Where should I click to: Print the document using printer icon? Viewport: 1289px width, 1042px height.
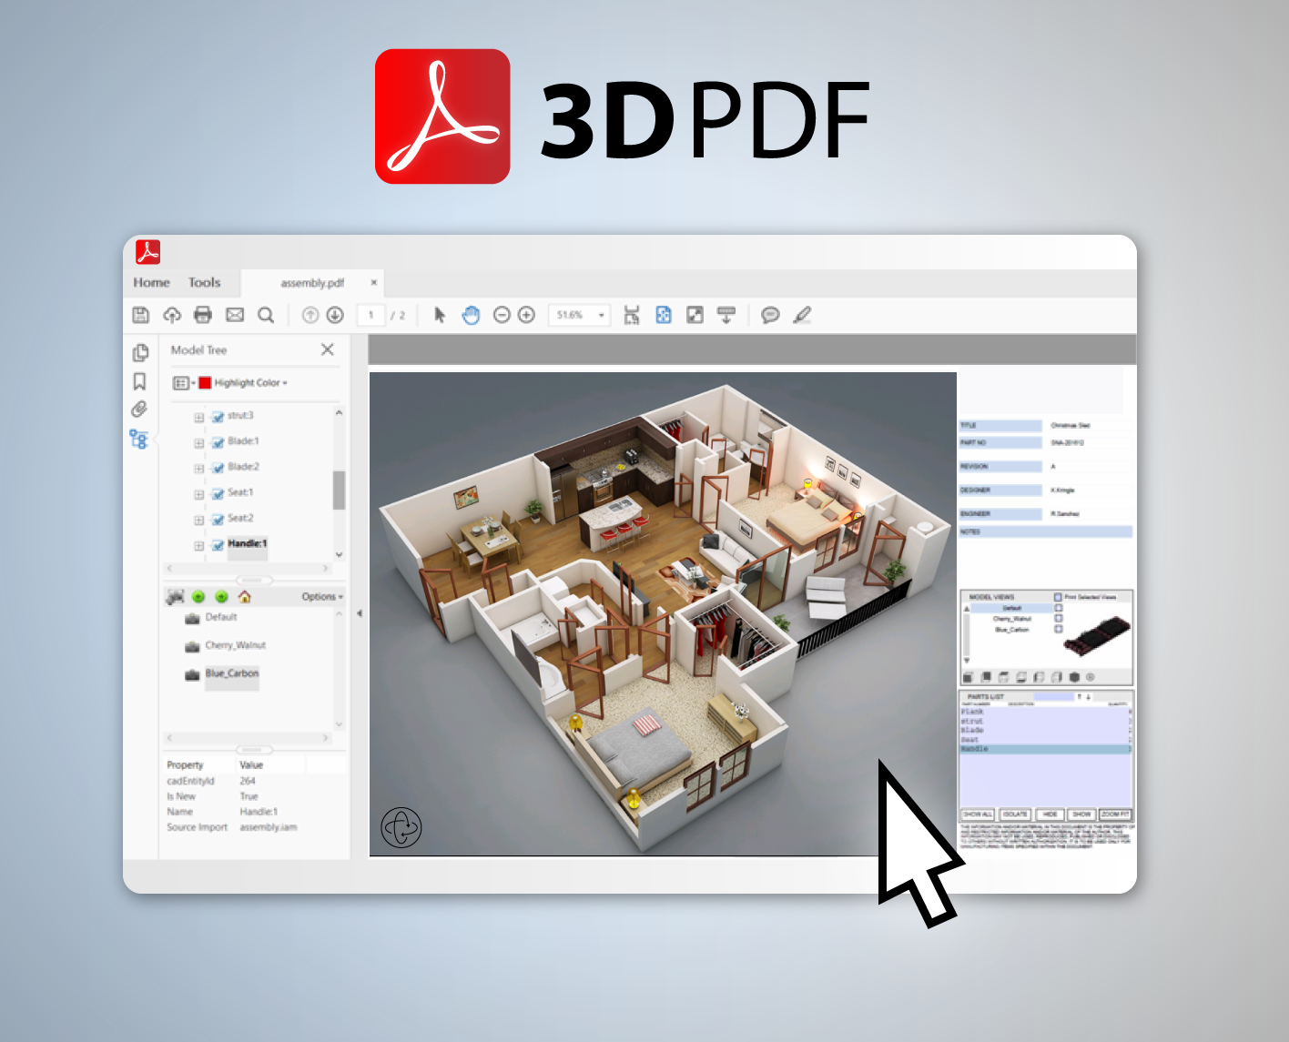tap(203, 315)
